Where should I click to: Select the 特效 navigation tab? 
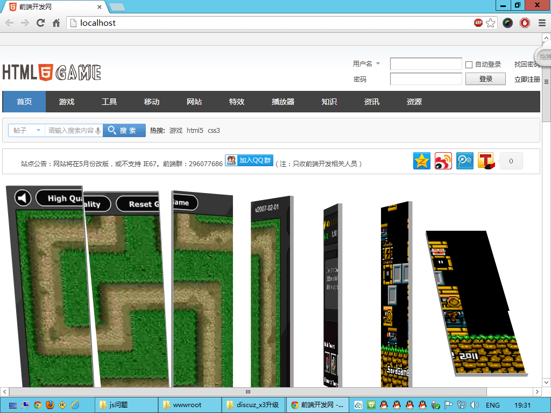[237, 102]
